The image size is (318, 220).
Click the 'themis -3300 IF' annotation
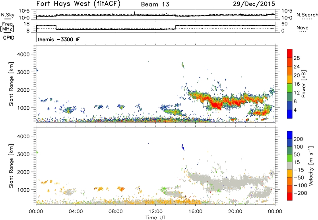click(x=58, y=39)
